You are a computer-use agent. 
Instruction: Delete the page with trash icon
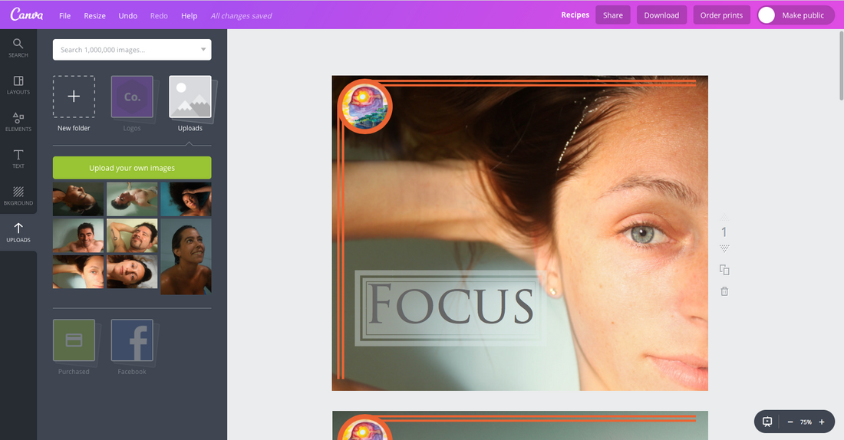pos(724,291)
